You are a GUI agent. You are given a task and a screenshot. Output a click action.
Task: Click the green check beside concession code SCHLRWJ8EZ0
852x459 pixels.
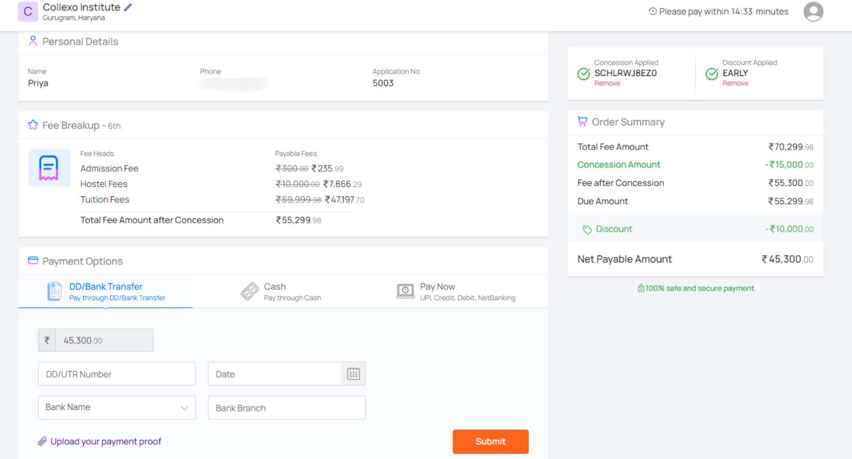click(584, 74)
